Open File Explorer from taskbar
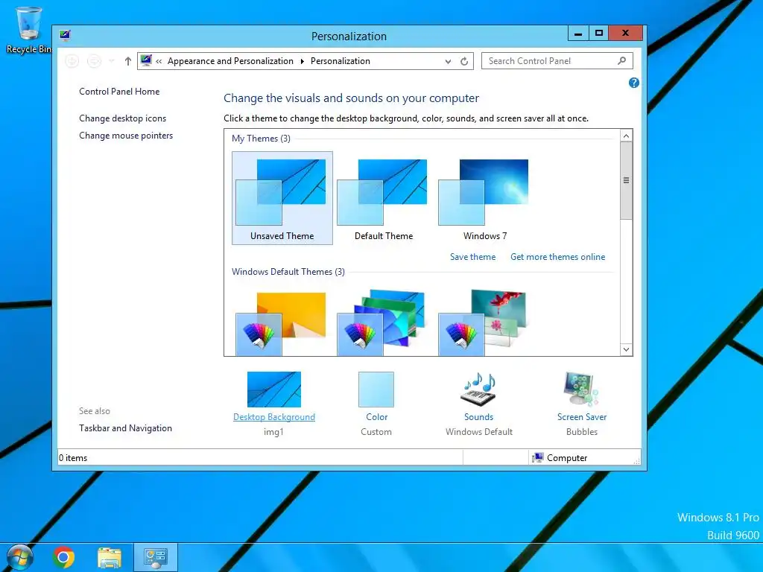The image size is (763, 572). tap(110, 557)
